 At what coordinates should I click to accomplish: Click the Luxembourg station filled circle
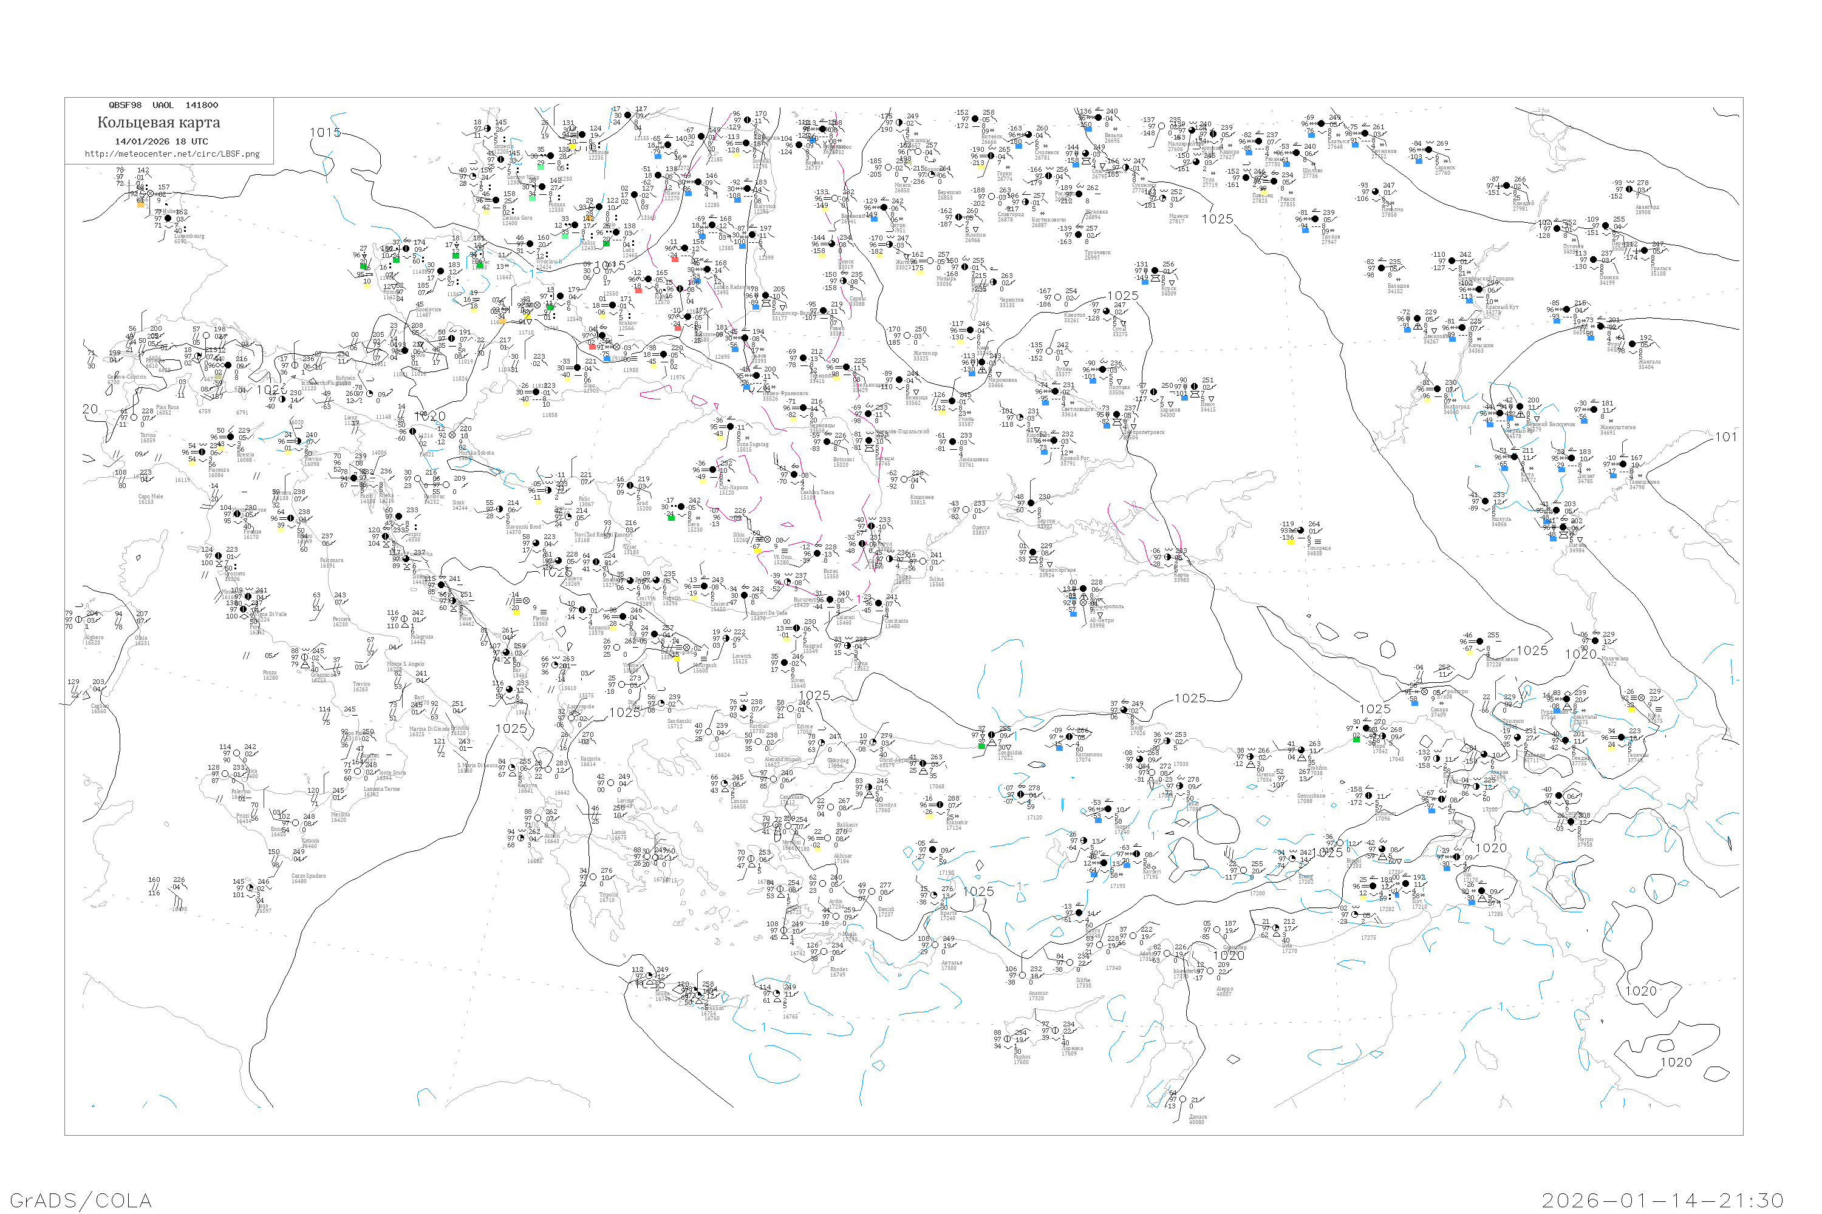(168, 219)
